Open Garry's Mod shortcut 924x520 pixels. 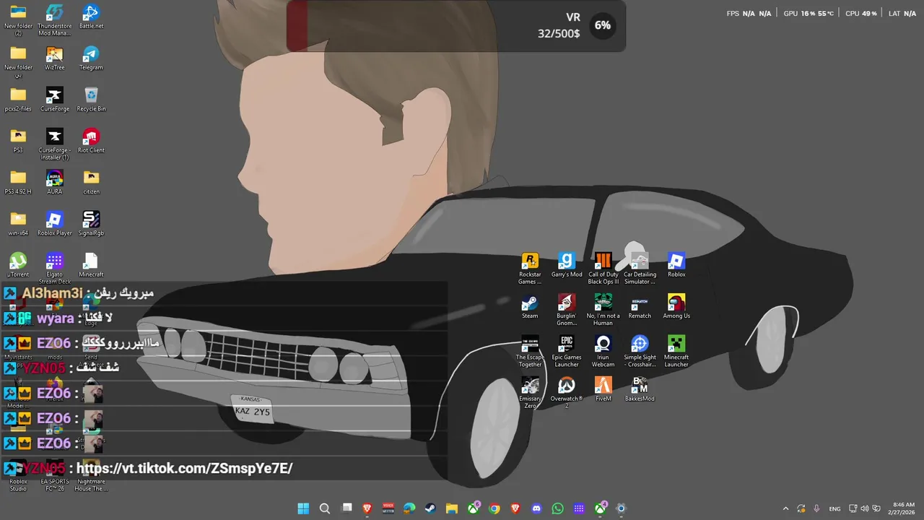567,264
